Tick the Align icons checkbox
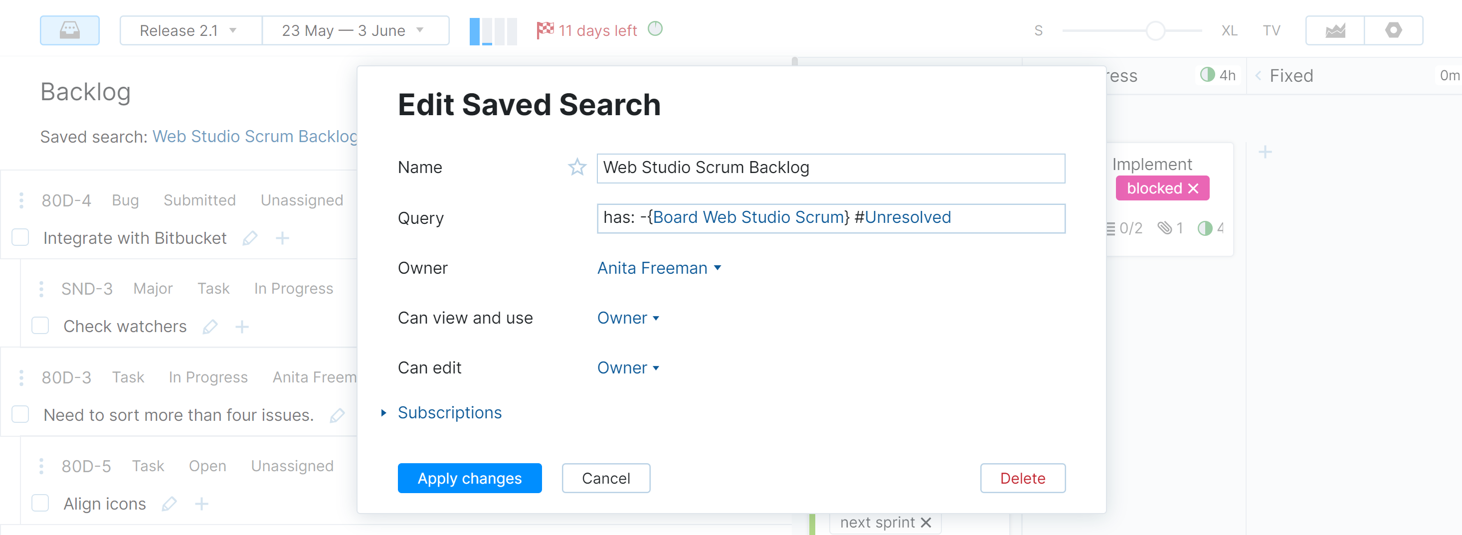Screen dimensions: 1462x535 (x=40, y=503)
